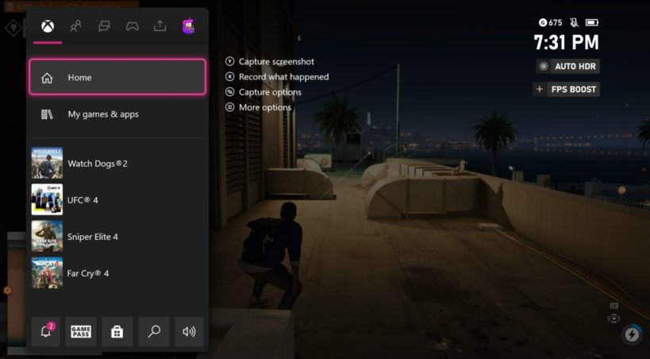Open the People tab icon
Viewport: 650px width, 359px height.
[76, 26]
